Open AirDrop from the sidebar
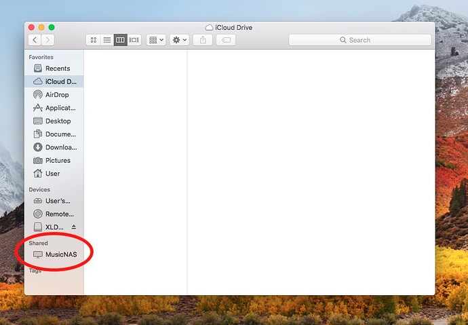 tap(54, 94)
